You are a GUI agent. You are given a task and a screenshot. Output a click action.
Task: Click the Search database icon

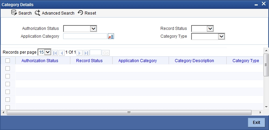click(14, 13)
